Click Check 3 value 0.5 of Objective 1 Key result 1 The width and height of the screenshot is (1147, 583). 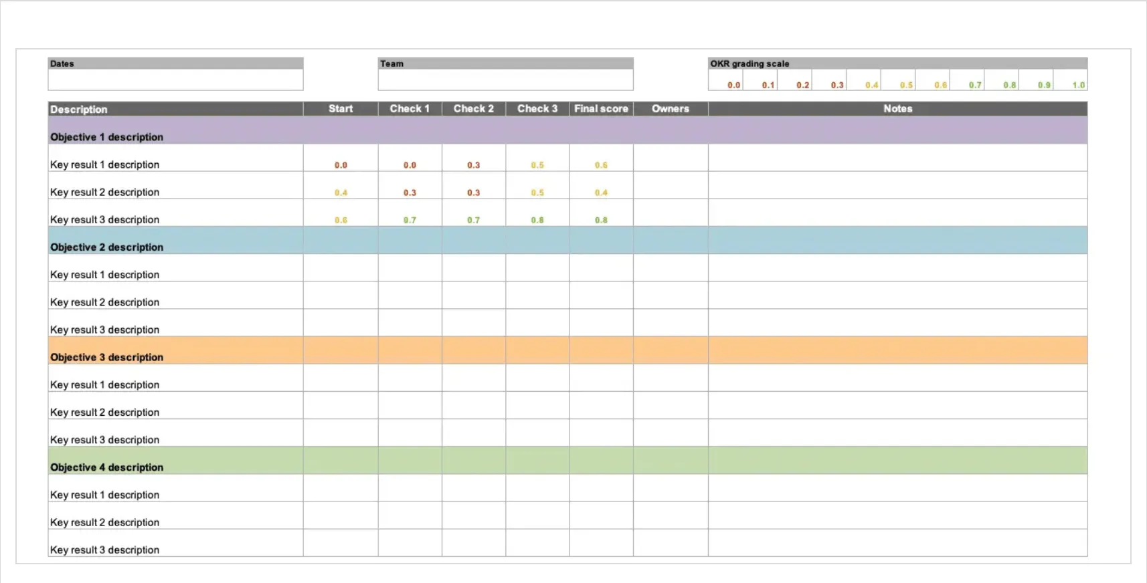point(537,165)
